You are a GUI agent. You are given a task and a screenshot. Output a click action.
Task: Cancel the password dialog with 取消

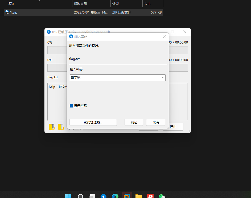[x=156, y=122]
